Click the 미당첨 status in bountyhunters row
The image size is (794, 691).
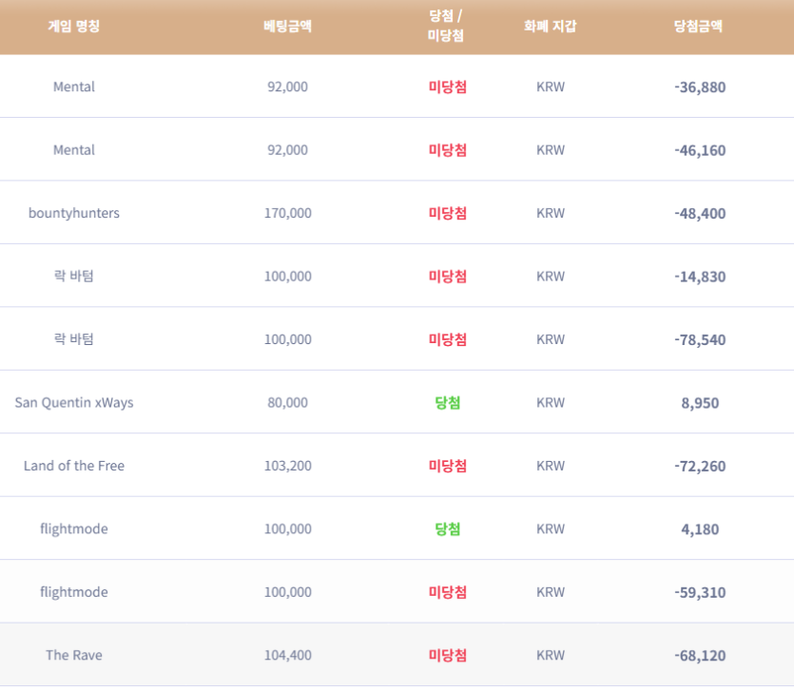448,213
